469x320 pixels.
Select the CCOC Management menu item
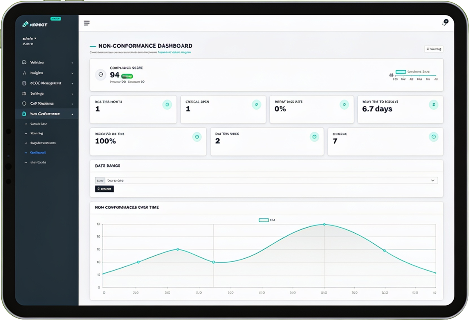pyautogui.click(x=47, y=83)
